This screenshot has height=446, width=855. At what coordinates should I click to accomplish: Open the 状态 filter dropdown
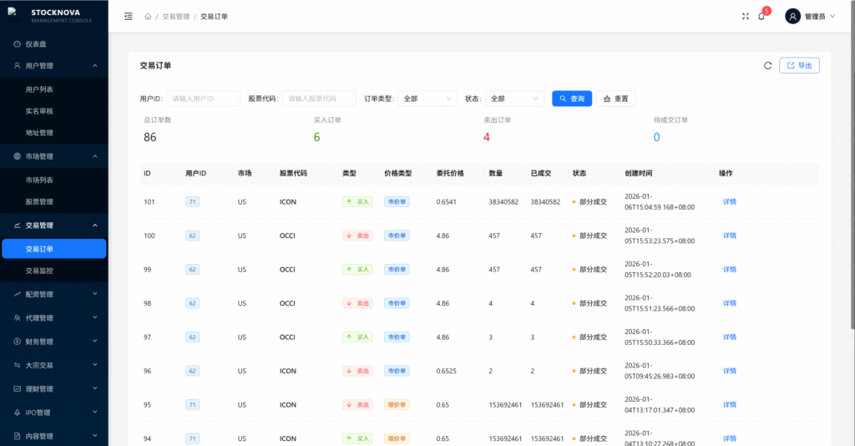pos(514,99)
